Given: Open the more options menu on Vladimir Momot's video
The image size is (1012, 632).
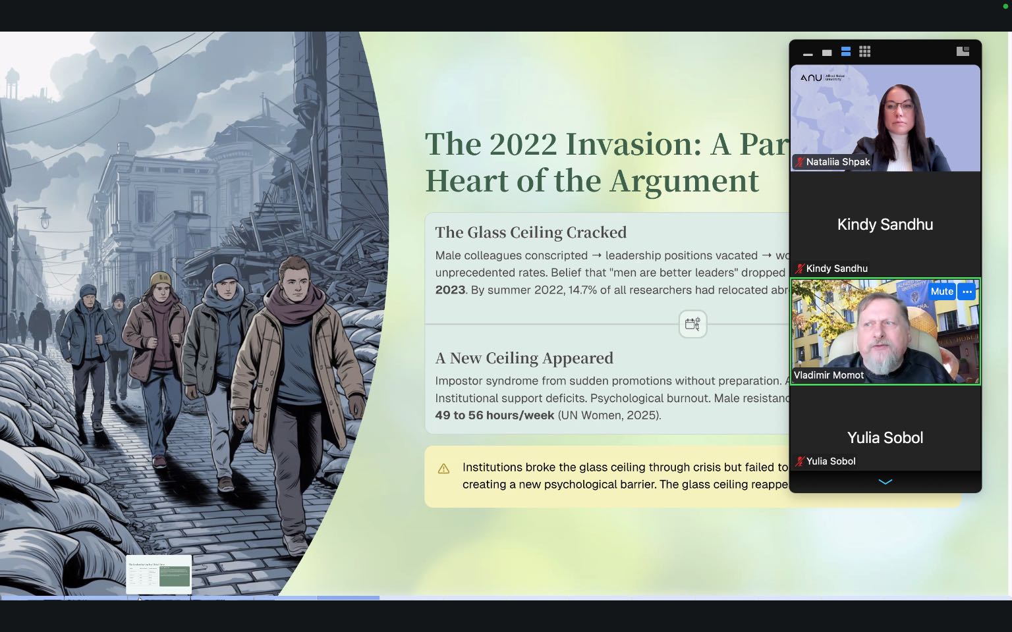Looking at the screenshot, I should click(967, 292).
